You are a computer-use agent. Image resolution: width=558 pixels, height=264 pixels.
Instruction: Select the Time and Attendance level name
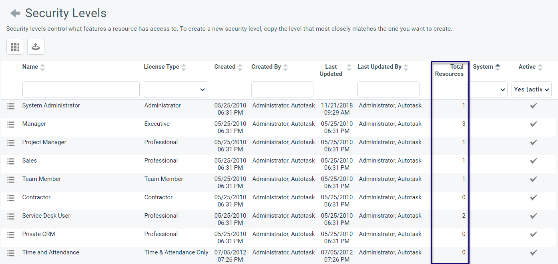pos(50,252)
